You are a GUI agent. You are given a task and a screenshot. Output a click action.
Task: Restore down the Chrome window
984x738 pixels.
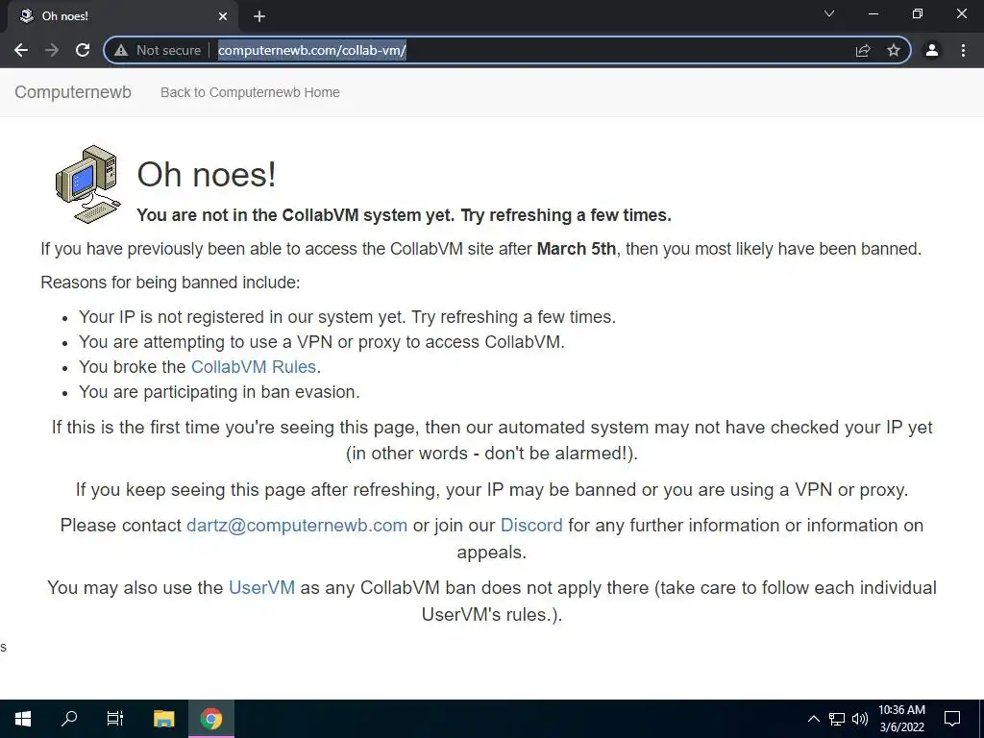pos(918,13)
